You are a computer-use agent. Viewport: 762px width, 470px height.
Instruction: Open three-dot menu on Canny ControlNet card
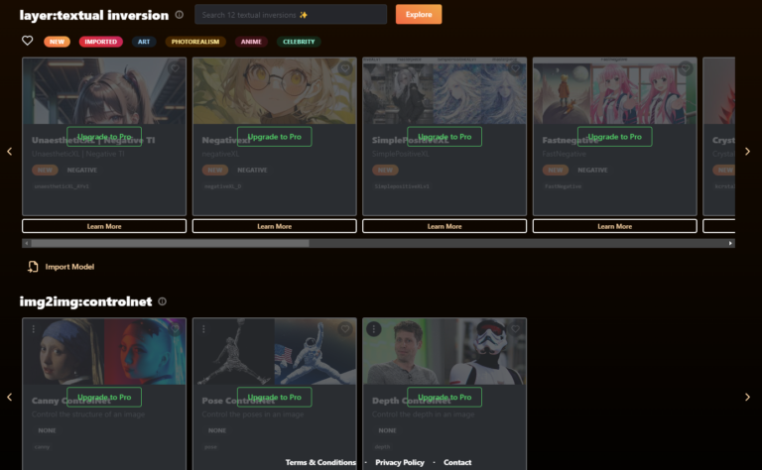(33, 329)
